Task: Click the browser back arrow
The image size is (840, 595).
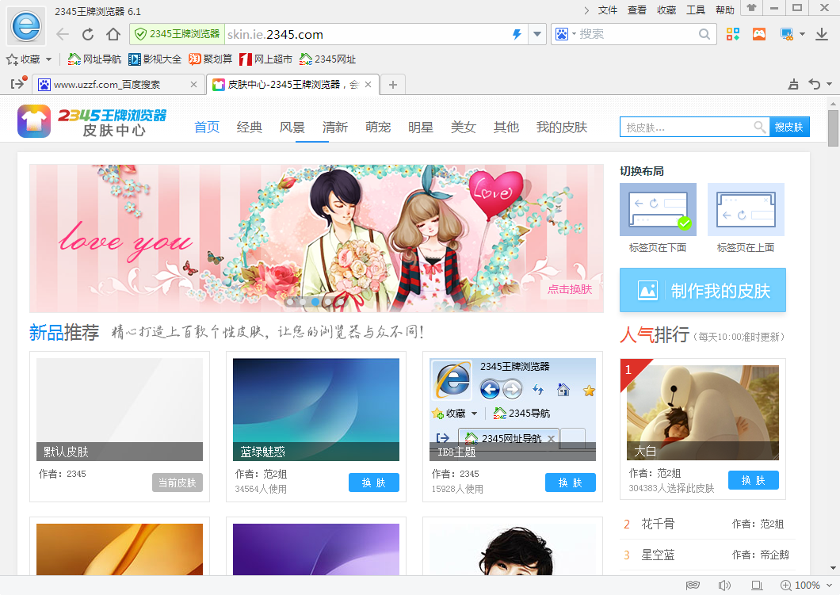Action: [x=63, y=34]
